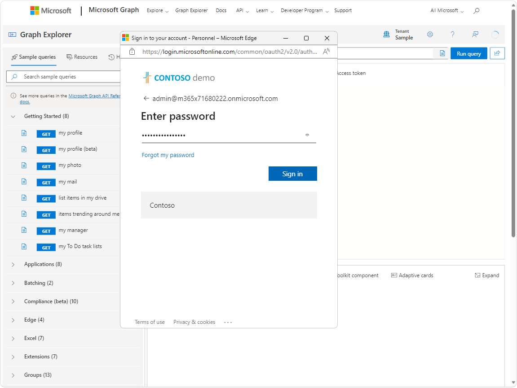Image resolution: width=517 pixels, height=388 pixels.
Task: Open the docs icon for my profile
Action: 24,133
